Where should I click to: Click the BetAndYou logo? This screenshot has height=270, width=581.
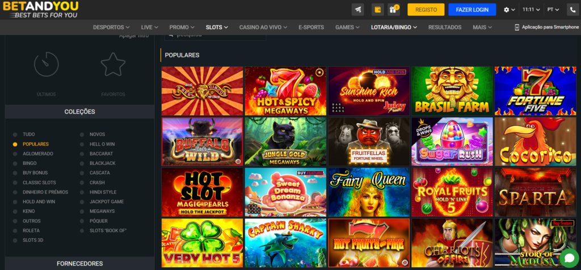pyautogui.click(x=41, y=10)
